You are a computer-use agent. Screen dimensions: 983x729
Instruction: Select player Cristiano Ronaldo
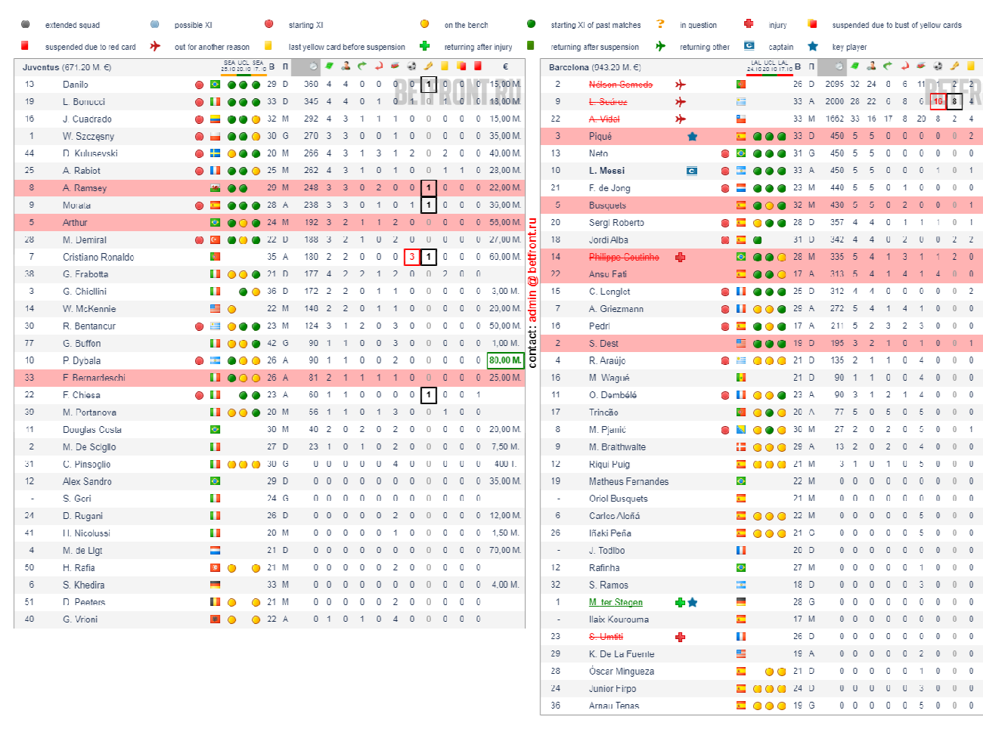(98, 257)
